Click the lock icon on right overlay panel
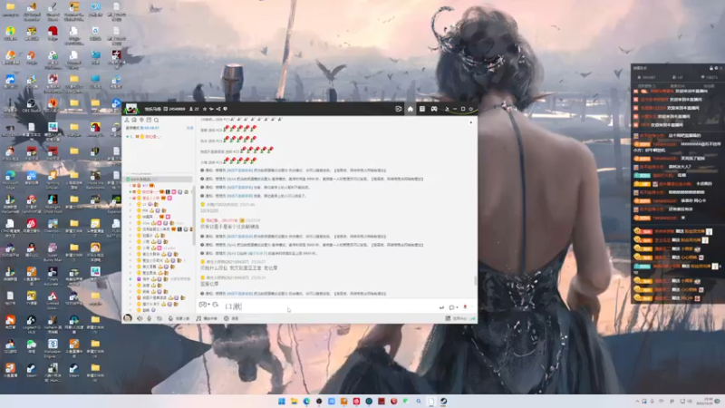Image resolution: width=725 pixels, height=408 pixels. point(711,68)
